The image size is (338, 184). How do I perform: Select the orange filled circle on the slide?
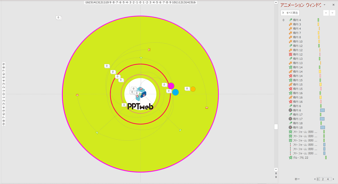(193, 89)
